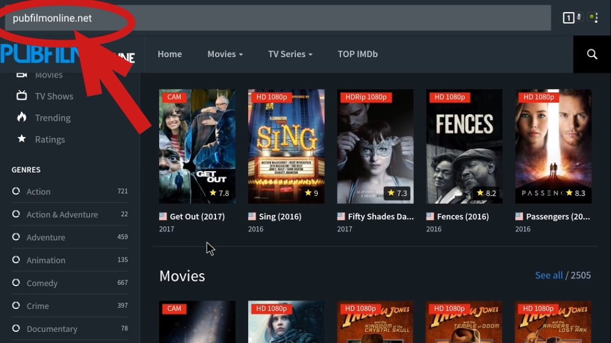Open the Fences movie poster
The image size is (611, 343).
[x=464, y=146]
